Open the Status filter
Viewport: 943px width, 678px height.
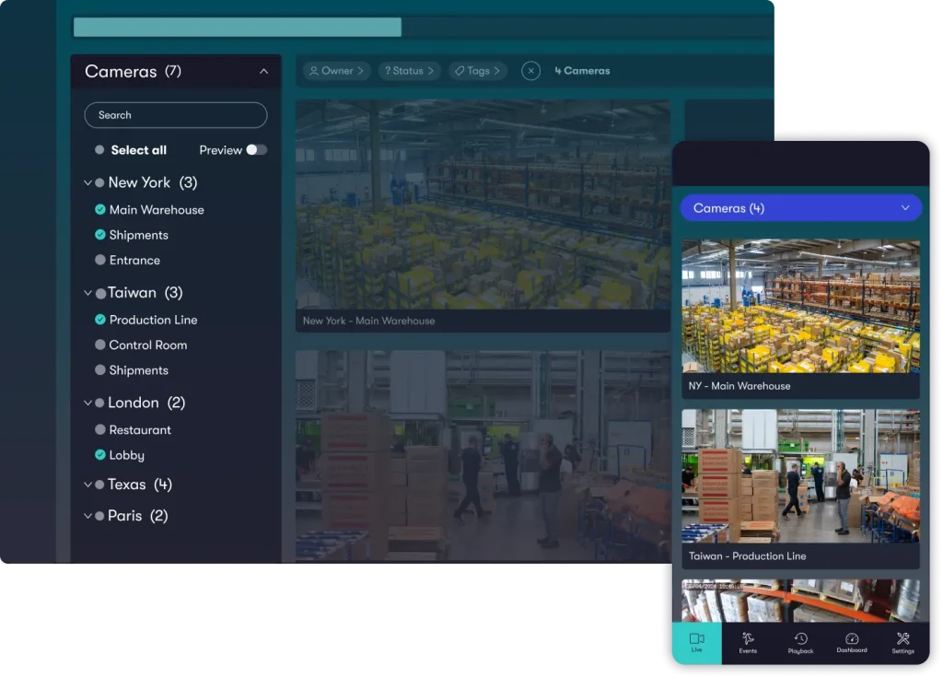[x=409, y=71]
